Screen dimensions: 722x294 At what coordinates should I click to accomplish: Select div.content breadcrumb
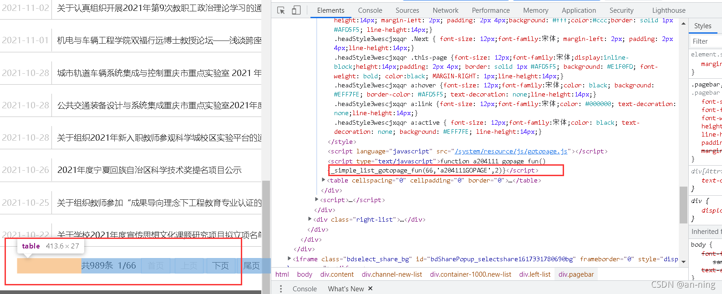(337, 274)
